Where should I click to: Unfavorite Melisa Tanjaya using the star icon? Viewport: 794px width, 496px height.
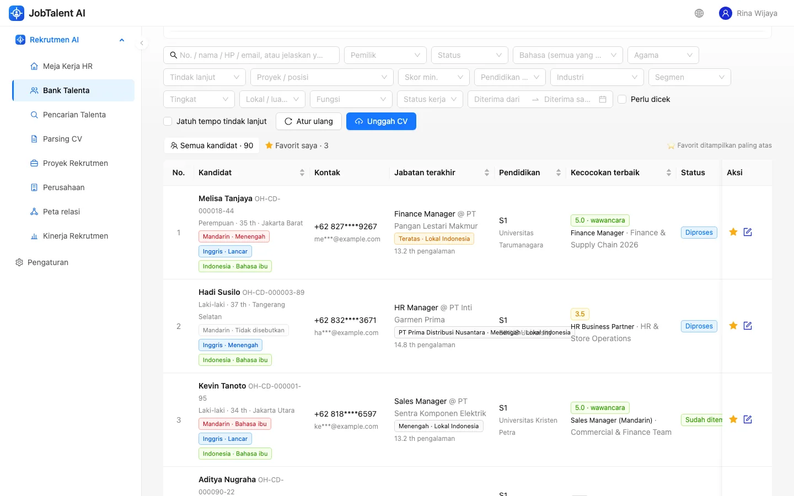click(733, 232)
